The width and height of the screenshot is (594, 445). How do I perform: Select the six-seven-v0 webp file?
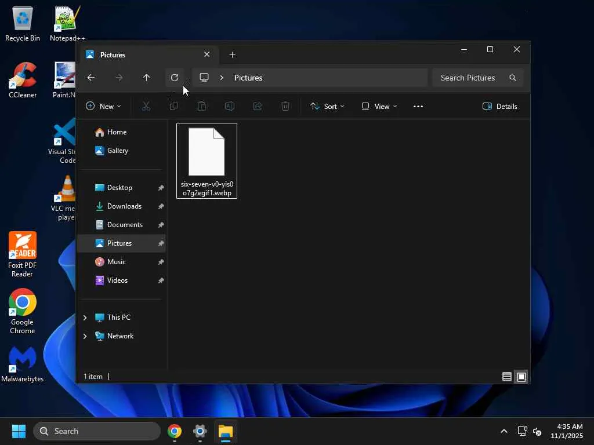pos(207,161)
